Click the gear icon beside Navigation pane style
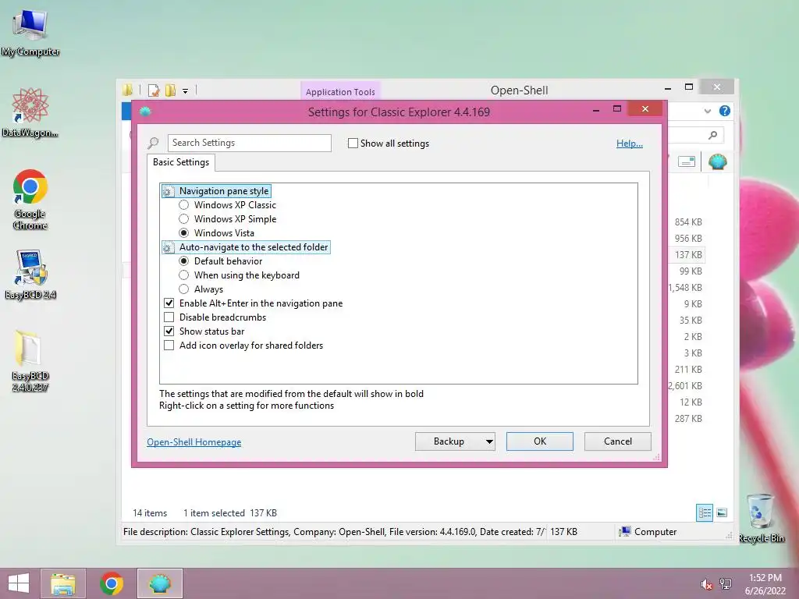Image resolution: width=799 pixels, height=599 pixels. pos(169,192)
